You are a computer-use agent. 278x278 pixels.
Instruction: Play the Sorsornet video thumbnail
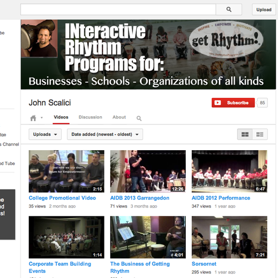click(x=230, y=237)
